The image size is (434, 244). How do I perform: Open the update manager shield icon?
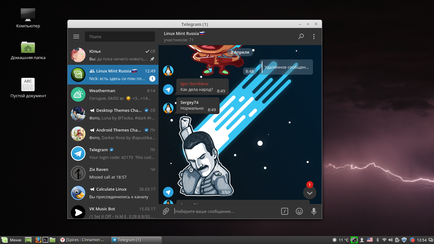tap(404, 240)
